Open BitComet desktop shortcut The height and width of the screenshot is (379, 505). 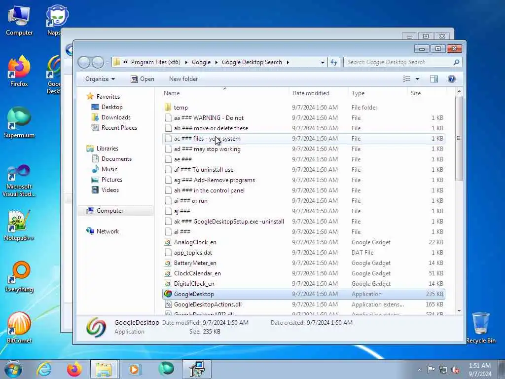[x=19, y=328]
